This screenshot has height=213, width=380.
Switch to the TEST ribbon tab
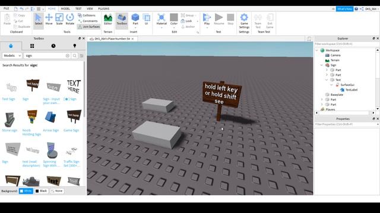tap(78, 8)
